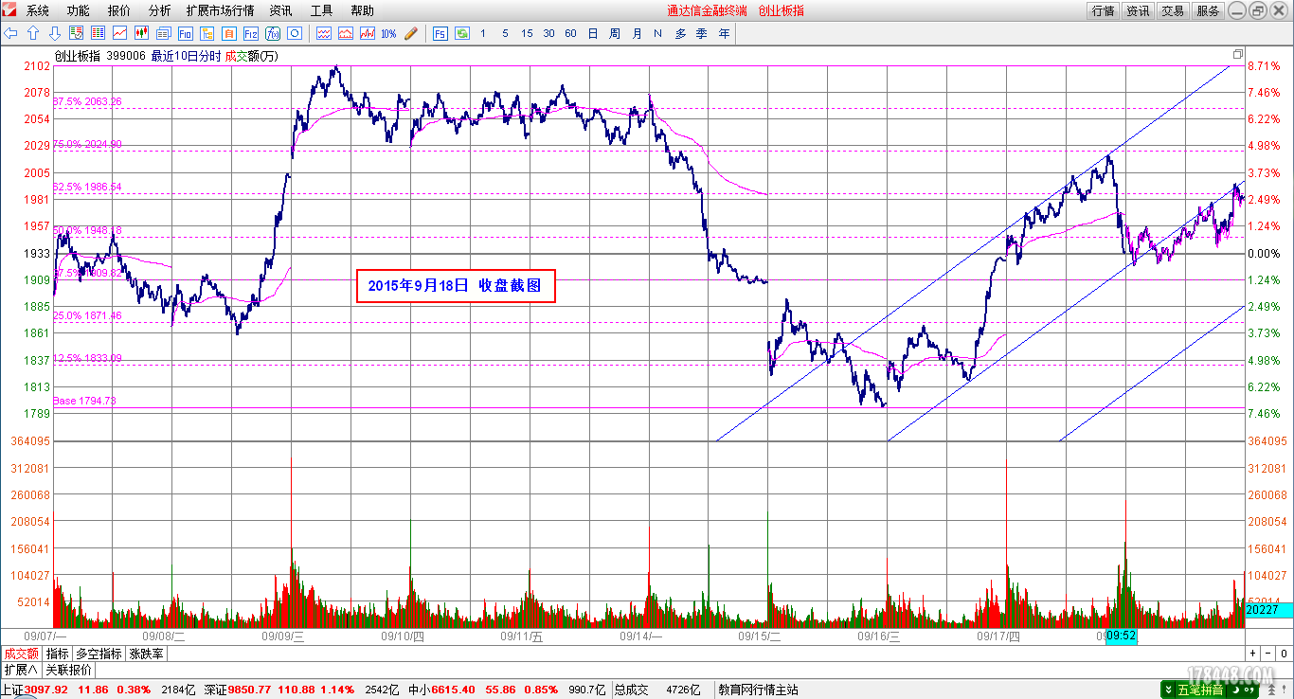This screenshot has width=1294, height=699.
Task: Open the 工具 menu
Action: coord(321,10)
